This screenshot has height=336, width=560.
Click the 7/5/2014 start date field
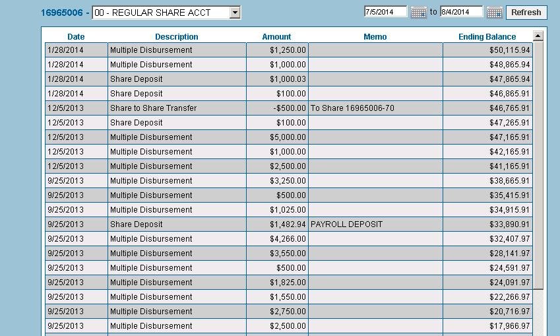pos(385,12)
